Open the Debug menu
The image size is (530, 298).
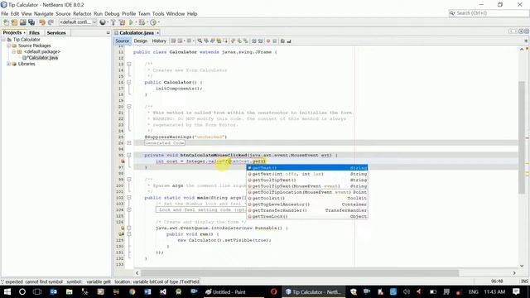112,14
